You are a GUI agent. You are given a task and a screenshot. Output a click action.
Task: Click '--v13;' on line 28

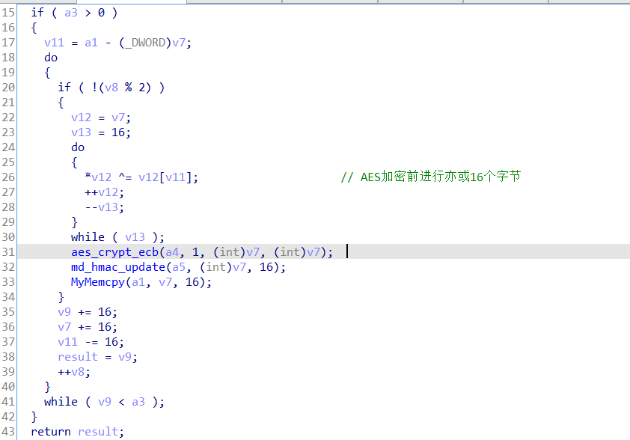(105, 207)
